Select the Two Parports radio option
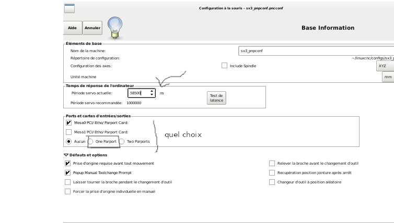The height and width of the screenshot is (223, 394). tap(122, 141)
